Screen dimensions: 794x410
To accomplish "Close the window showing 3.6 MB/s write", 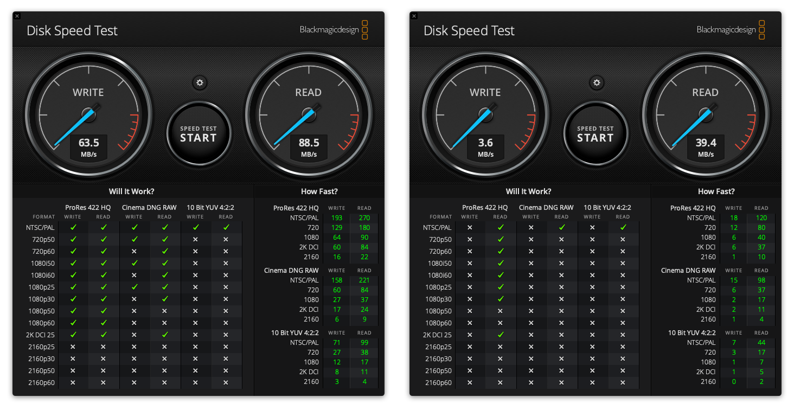I will [414, 16].
